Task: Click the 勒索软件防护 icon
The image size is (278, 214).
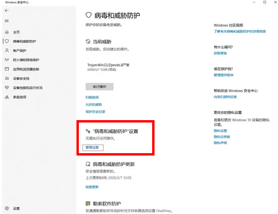Action: tap(88, 204)
